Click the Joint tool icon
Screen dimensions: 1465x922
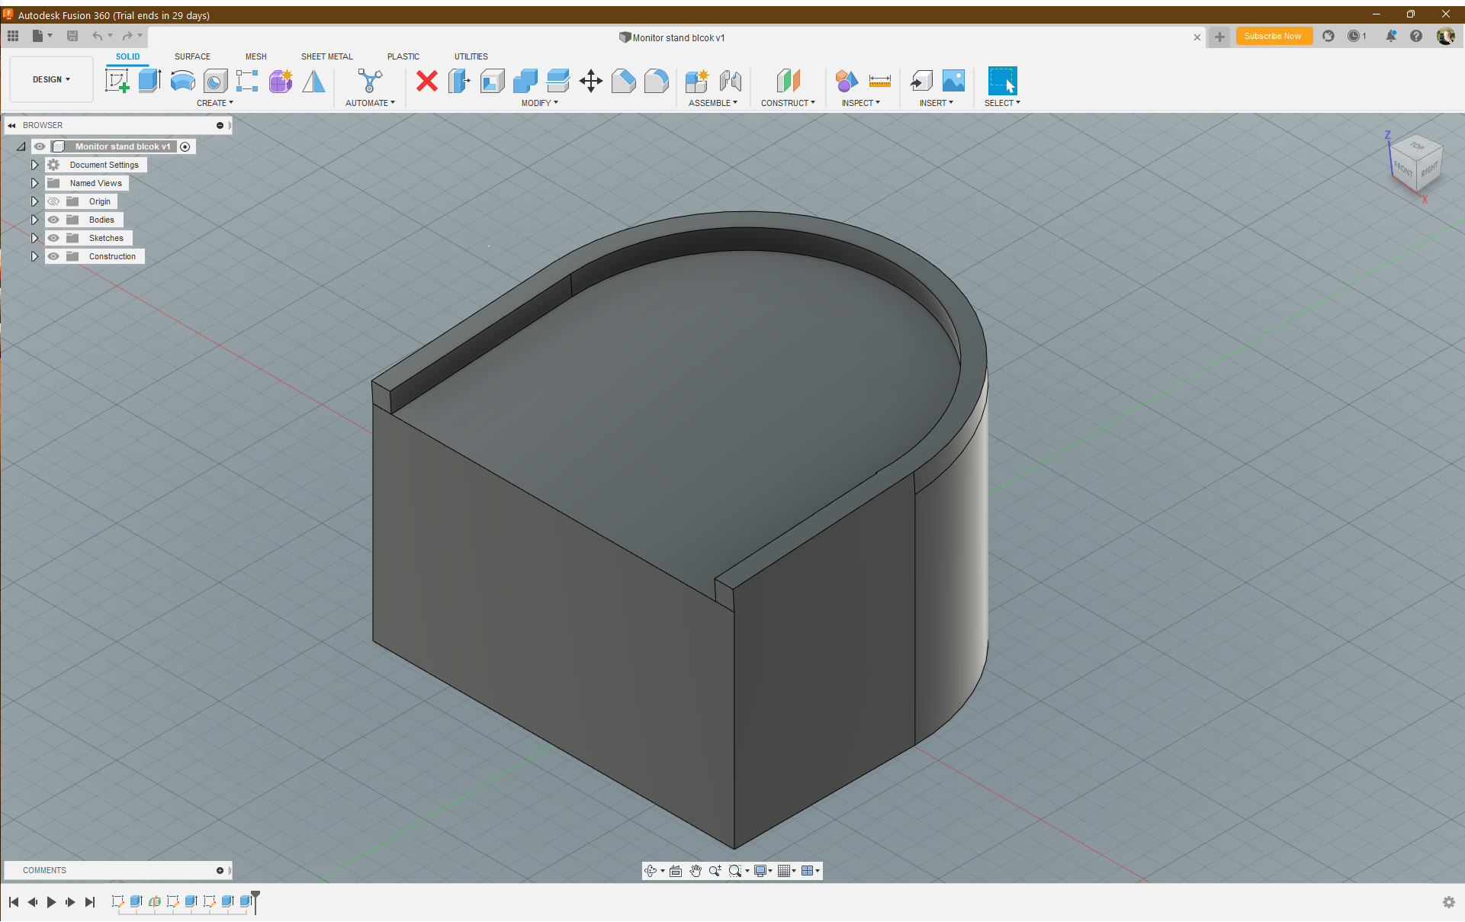[x=730, y=81]
